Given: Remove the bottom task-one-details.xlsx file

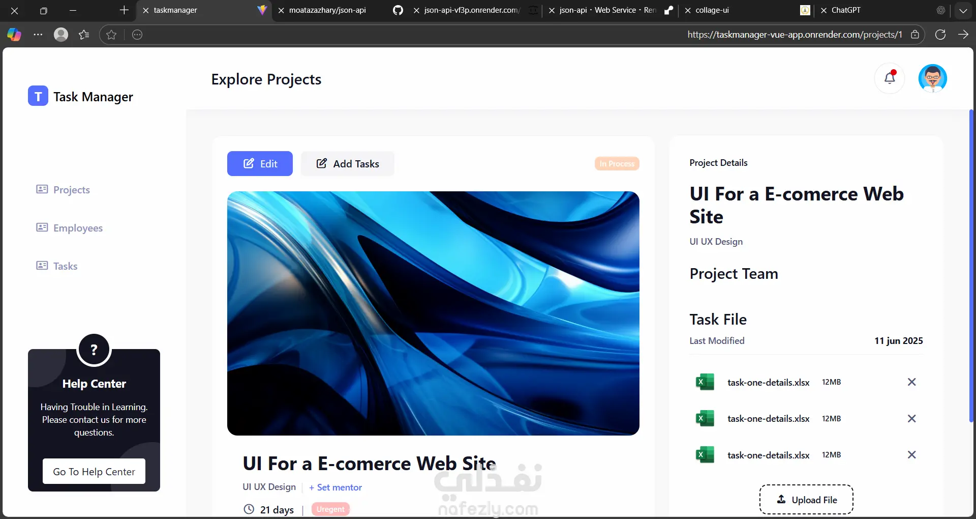Looking at the screenshot, I should tap(912, 455).
